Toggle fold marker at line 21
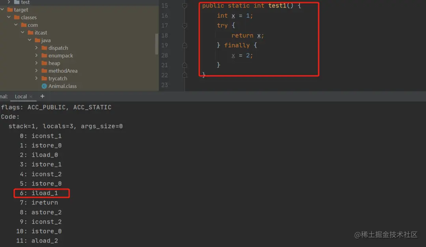426x247 pixels. tap(185, 65)
